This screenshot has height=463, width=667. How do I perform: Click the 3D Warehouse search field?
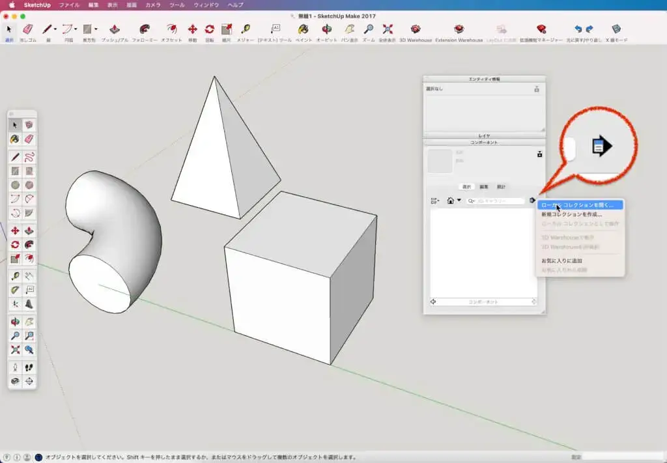(496, 201)
